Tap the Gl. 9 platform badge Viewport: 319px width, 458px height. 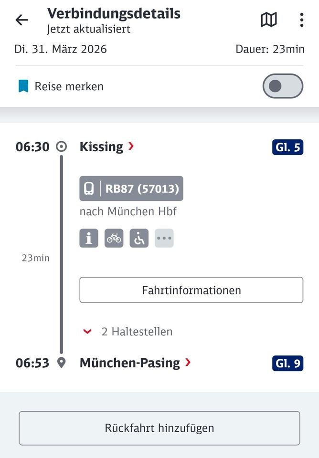[287, 364]
